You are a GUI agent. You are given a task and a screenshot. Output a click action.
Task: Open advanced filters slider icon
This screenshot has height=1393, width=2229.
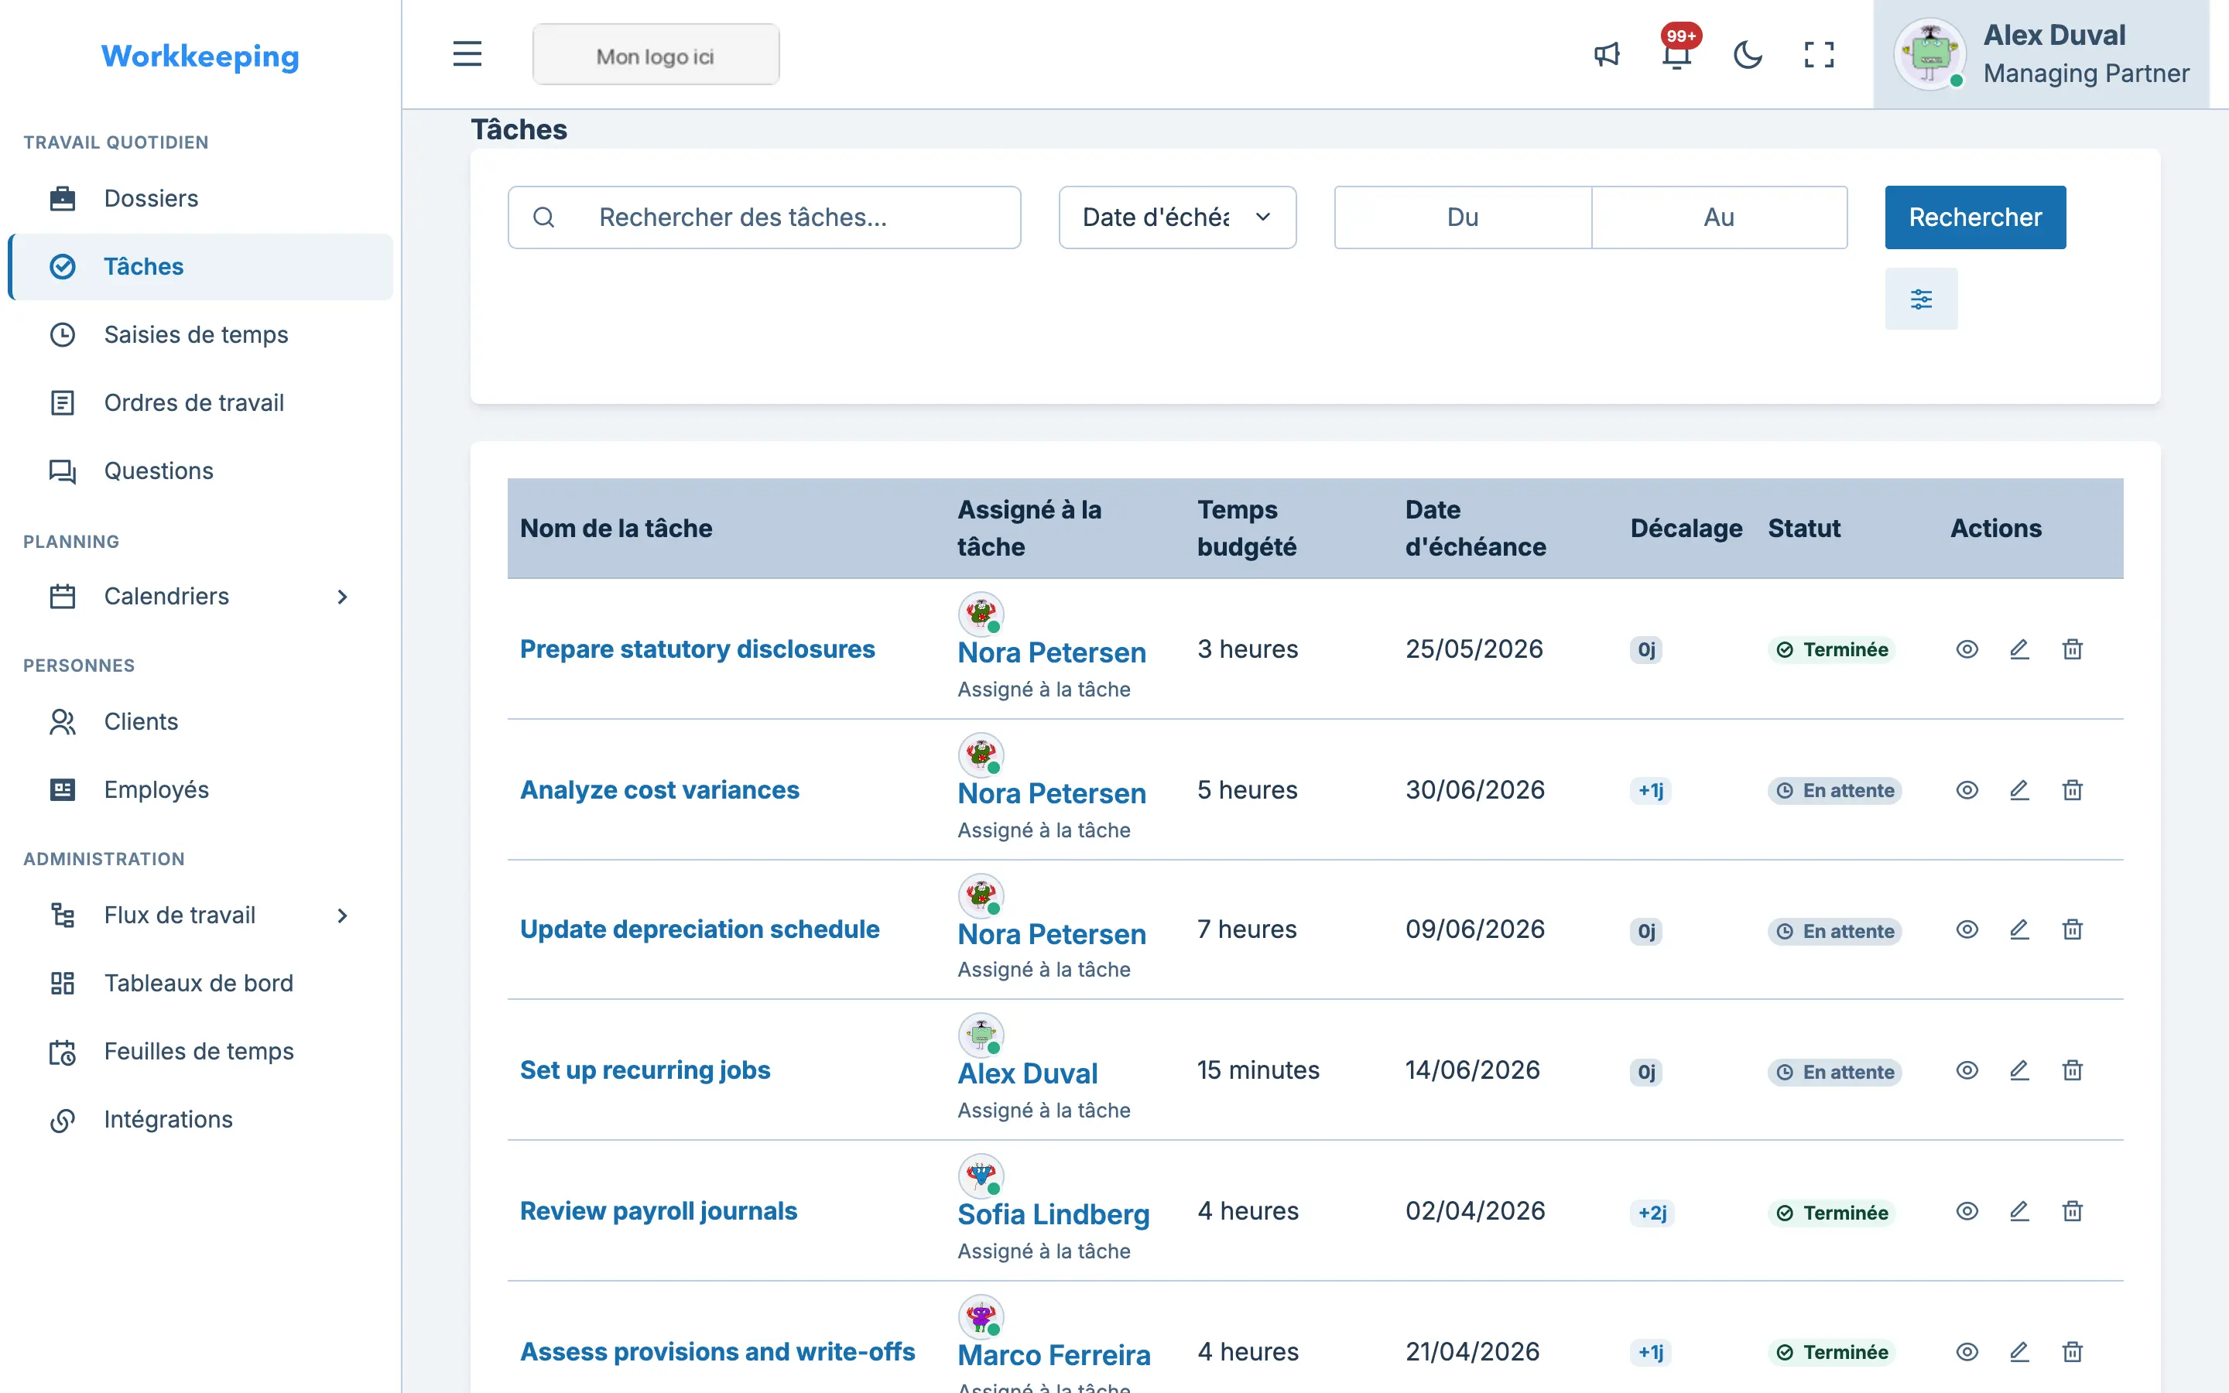pos(1920,299)
